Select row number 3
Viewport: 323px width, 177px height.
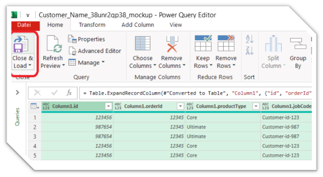point(34,136)
